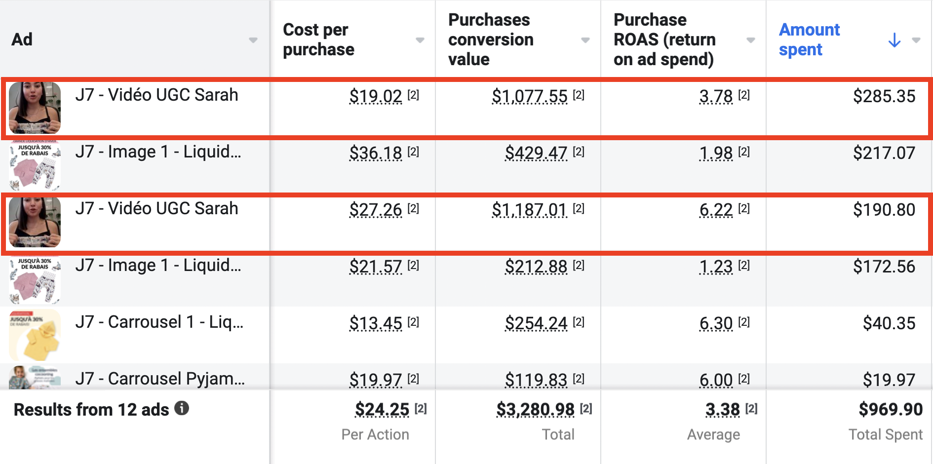Select the J7 - Carrousel 1 ad name
933x464 pixels.
159,322
